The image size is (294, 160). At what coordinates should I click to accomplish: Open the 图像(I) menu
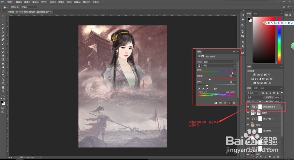pyautogui.click(x=27, y=2)
